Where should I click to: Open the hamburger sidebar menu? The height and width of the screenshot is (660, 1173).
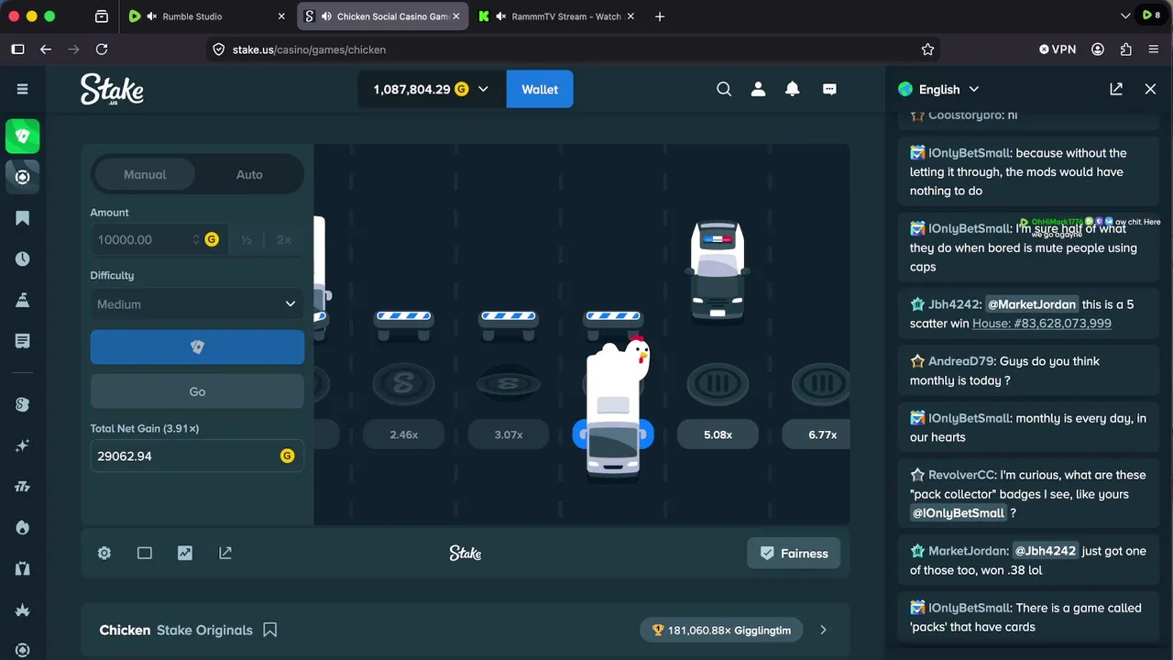coord(23,89)
